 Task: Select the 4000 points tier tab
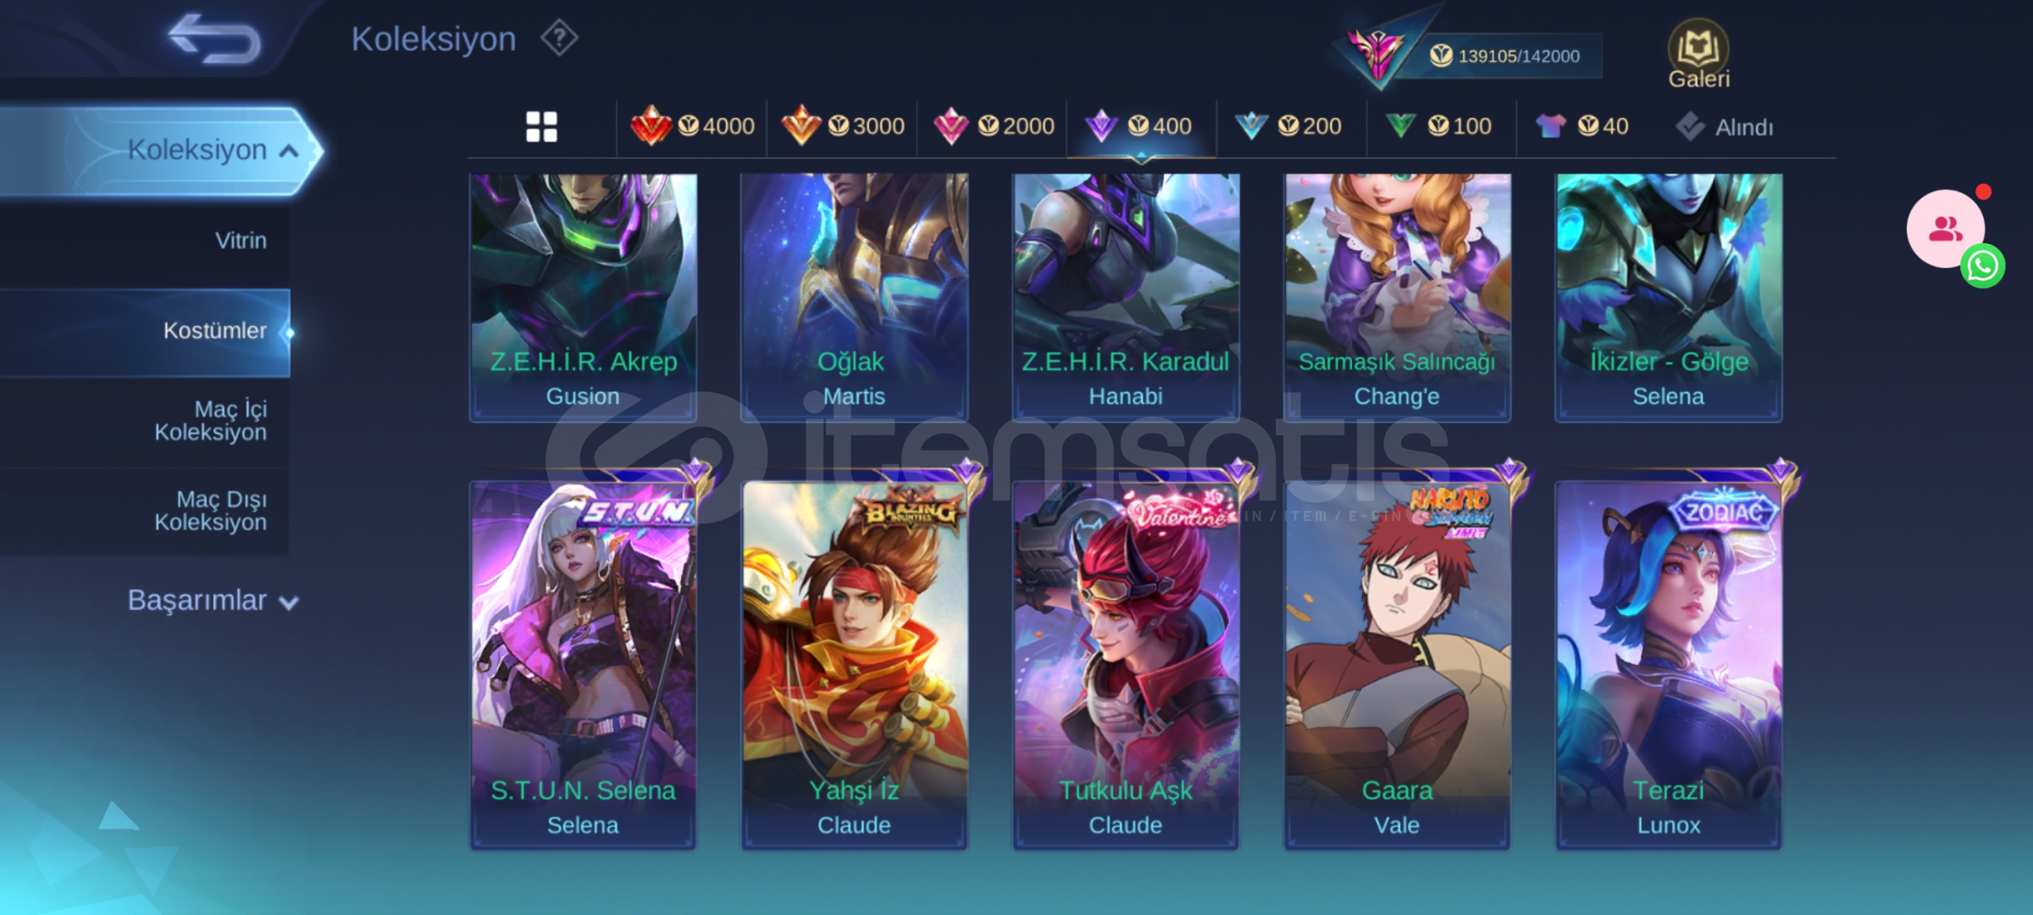click(692, 126)
